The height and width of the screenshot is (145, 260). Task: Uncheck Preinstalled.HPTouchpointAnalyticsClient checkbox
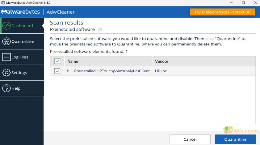pyautogui.click(x=57, y=71)
